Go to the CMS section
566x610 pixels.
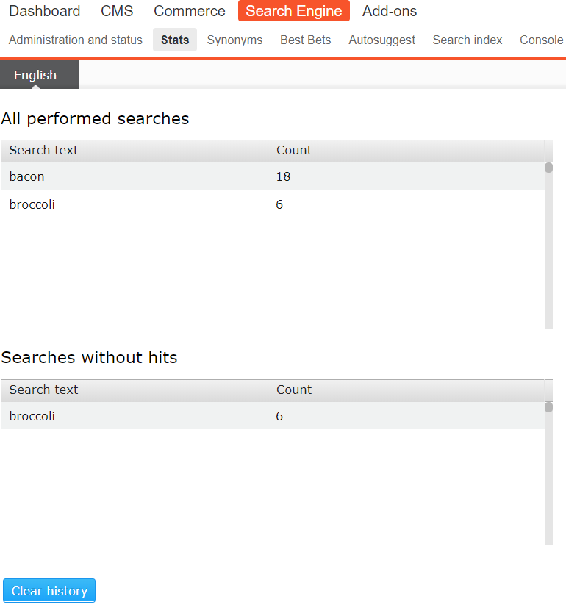[117, 11]
